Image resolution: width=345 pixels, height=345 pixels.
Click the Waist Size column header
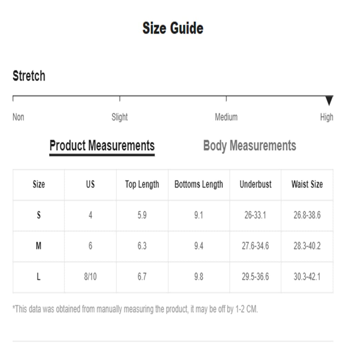307,184
